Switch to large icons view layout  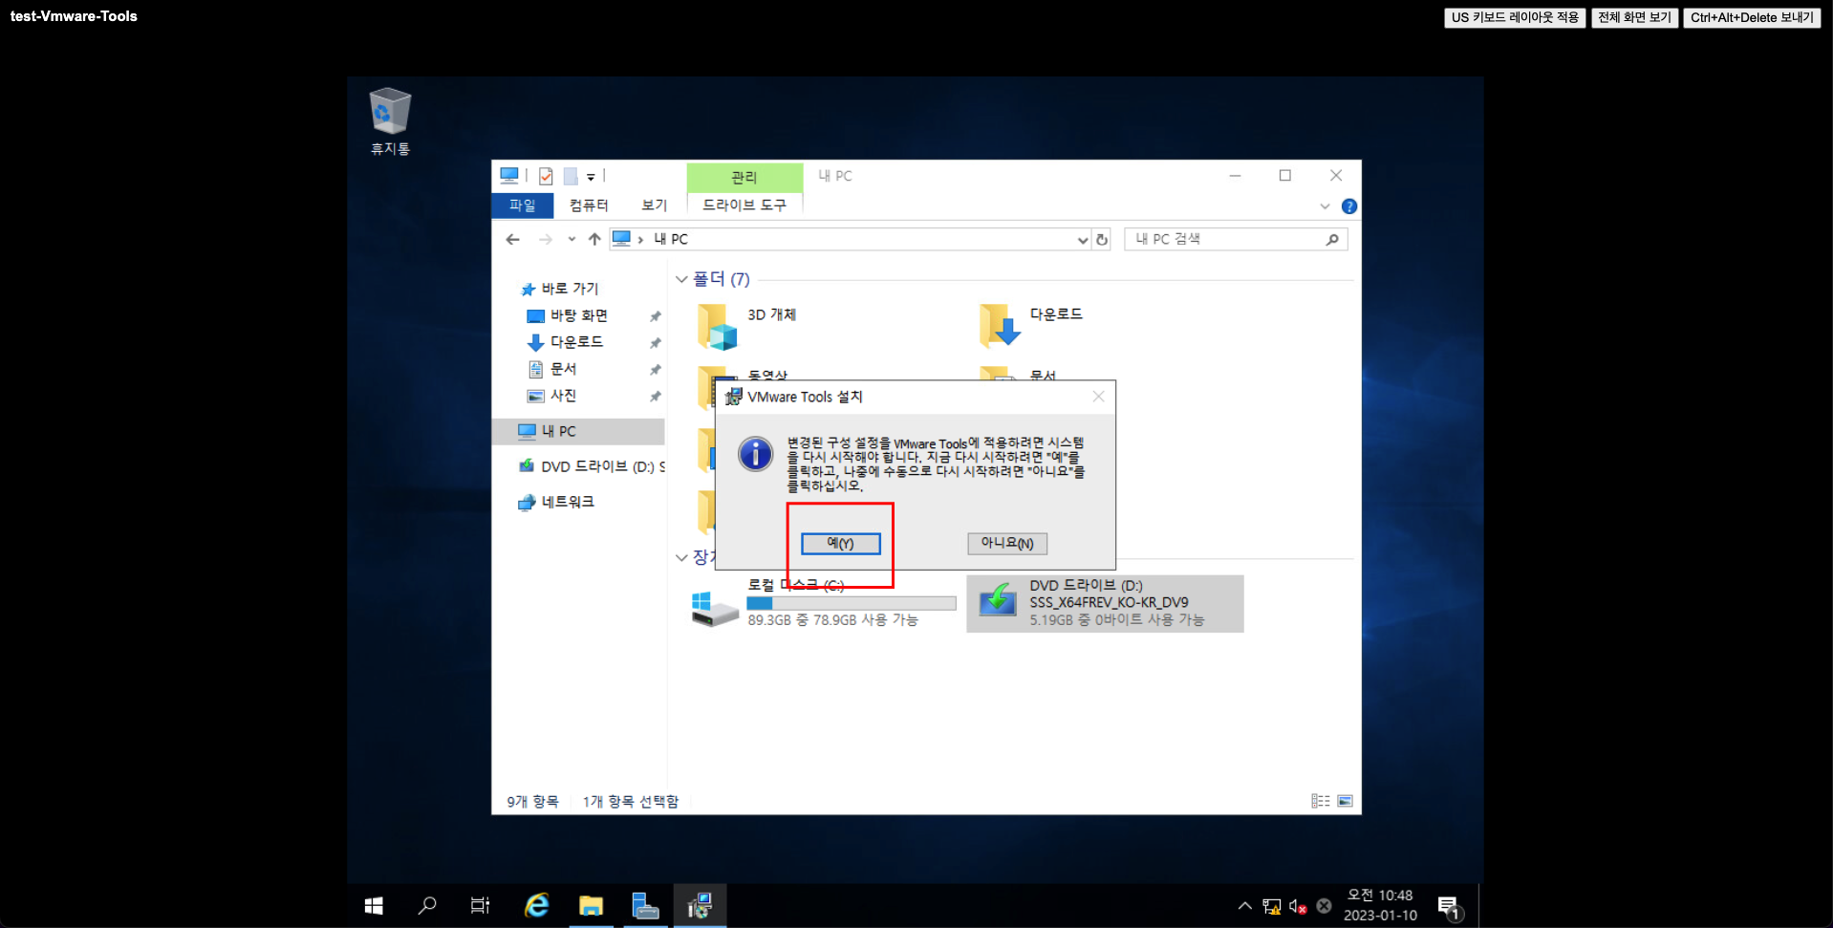coord(1345,801)
